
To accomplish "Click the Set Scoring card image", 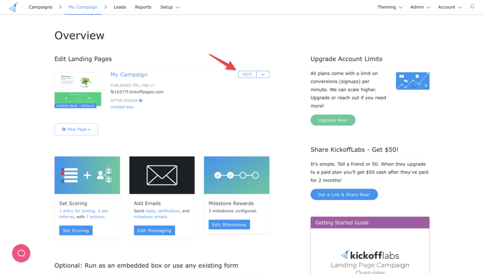I will click(x=87, y=175).
